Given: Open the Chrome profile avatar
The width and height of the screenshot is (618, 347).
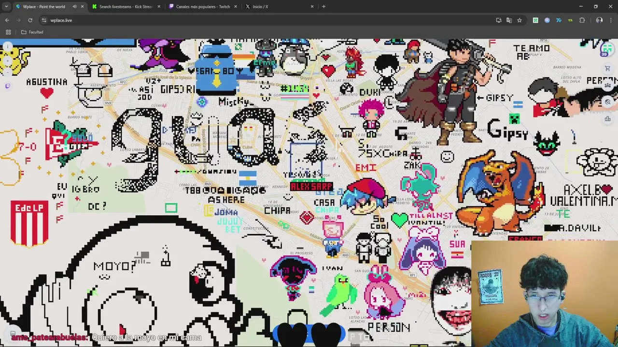Looking at the screenshot, I should click(599, 20).
